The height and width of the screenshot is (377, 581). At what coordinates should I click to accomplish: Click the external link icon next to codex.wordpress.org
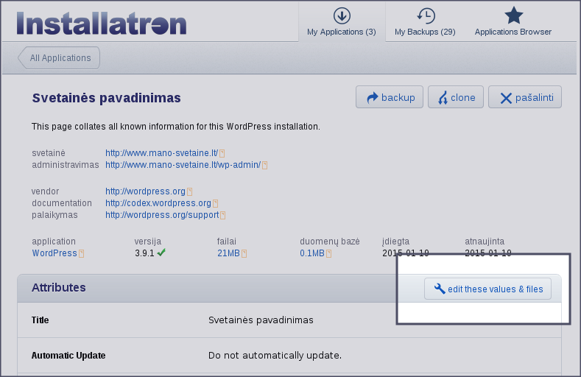216,203
